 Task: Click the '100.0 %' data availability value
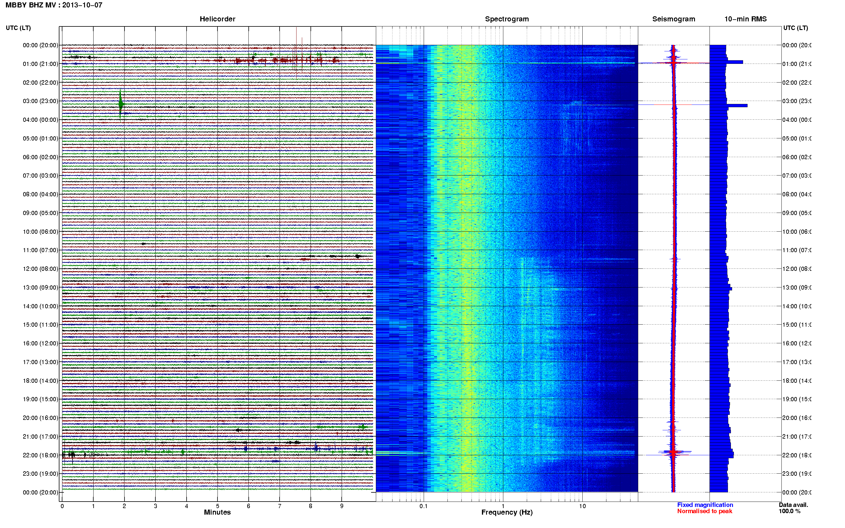pyautogui.click(x=789, y=511)
